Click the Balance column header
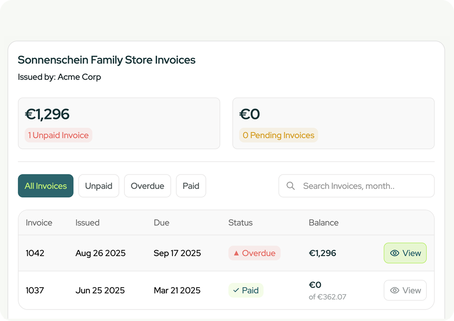The height and width of the screenshot is (321, 454). 323,223
